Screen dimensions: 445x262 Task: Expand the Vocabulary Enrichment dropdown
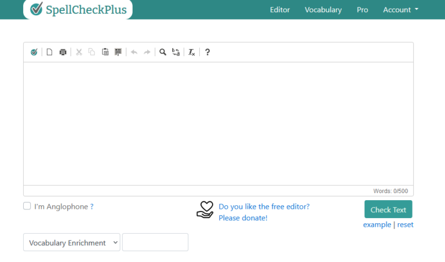pyautogui.click(x=72, y=243)
